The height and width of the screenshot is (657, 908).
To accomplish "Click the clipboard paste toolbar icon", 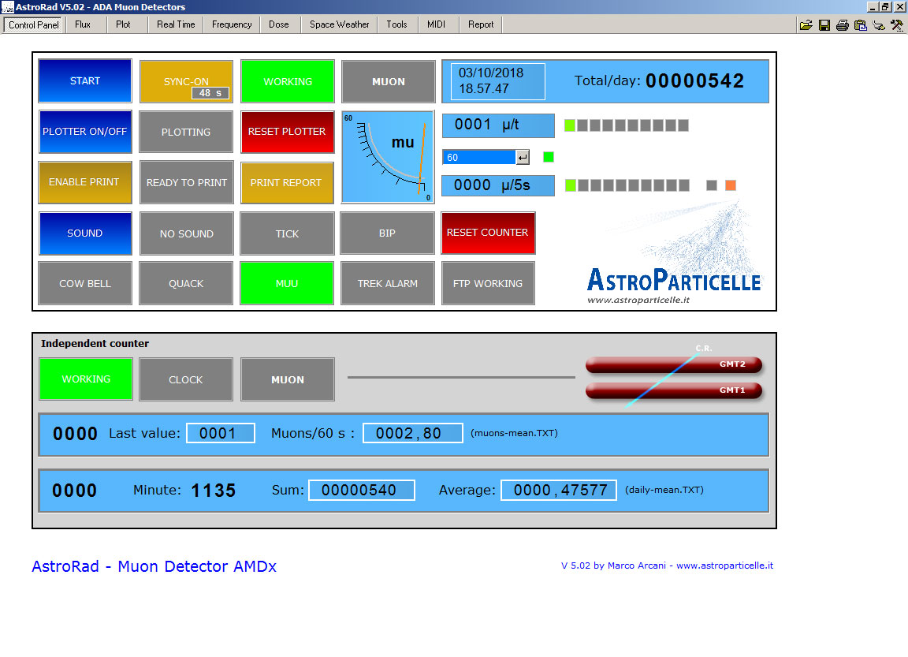I will 860,24.
